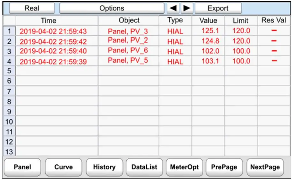Viewport: 294px width, 180px height.
Task: Open the Options button
Action: [112, 8]
